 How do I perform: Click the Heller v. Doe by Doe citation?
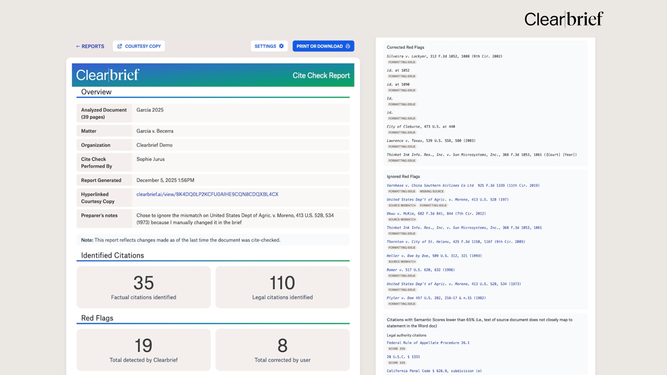click(x=434, y=255)
